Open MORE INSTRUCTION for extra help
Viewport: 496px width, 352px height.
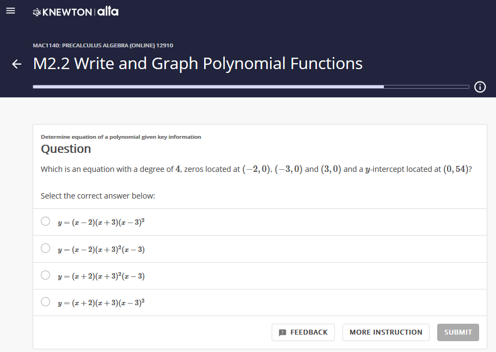click(385, 332)
